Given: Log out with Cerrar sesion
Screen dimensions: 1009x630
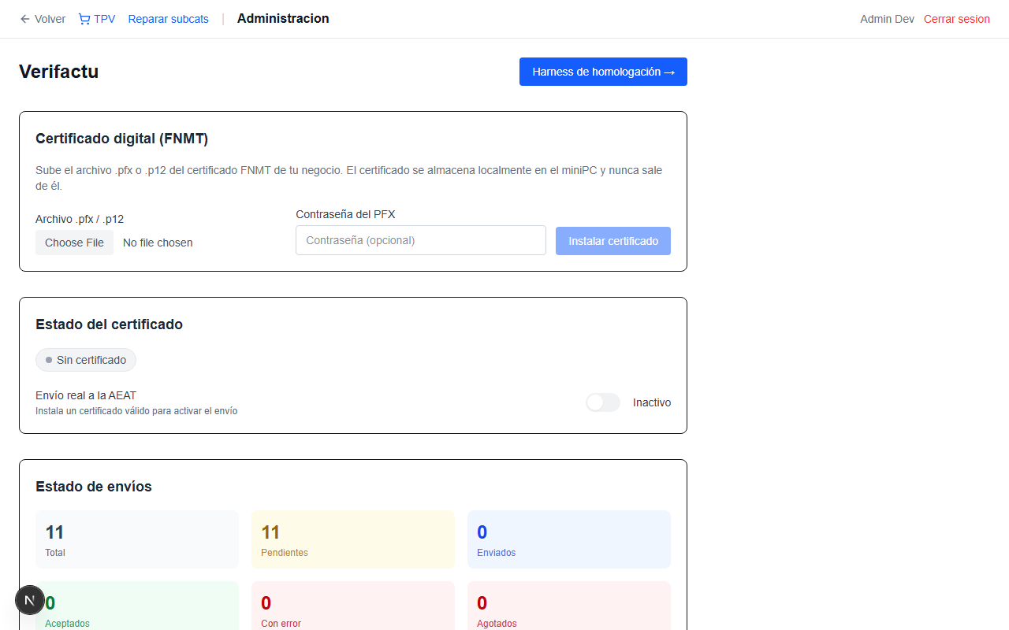Looking at the screenshot, I should 957,19.
